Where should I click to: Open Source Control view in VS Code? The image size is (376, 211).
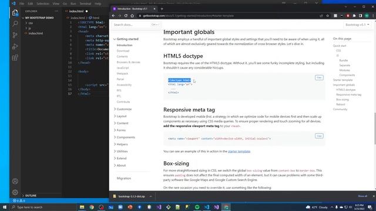[x=15, y=35]
